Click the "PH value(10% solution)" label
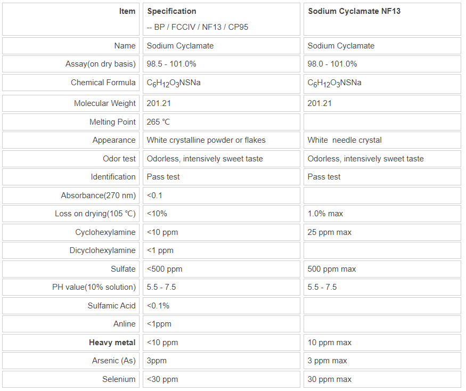466x391 pixels. click(x=94, y=287)
